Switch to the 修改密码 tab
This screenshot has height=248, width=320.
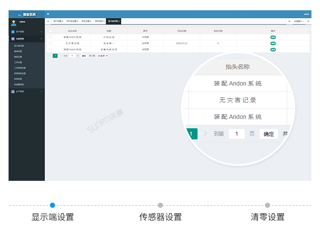[99, 21]
